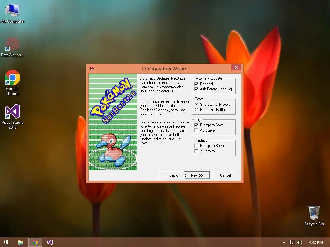Click the Replays group label
The height and width of the screenshot is (247, 330).
point(201,140)
